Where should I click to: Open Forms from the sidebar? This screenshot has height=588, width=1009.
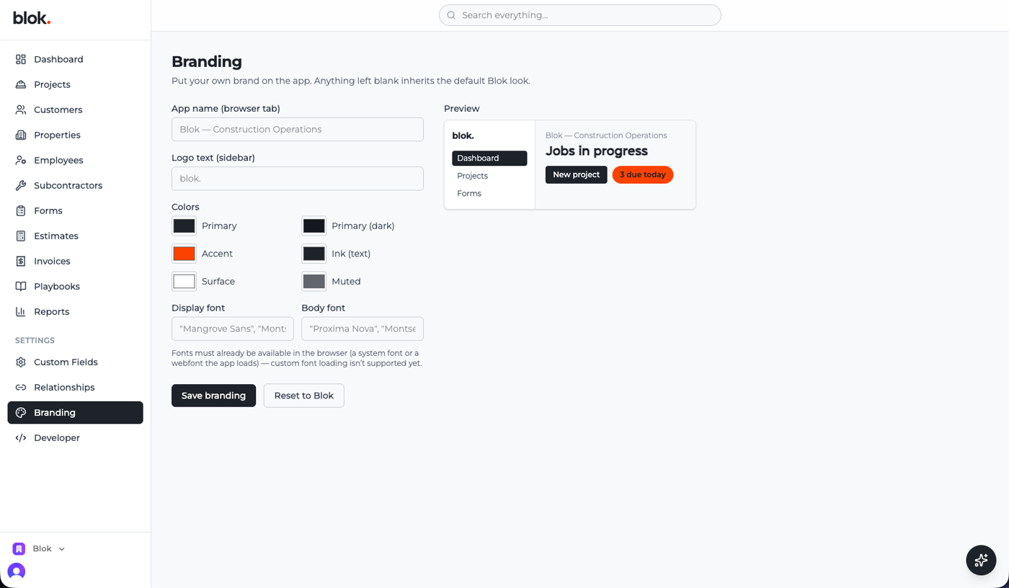[x=75, y=210]
